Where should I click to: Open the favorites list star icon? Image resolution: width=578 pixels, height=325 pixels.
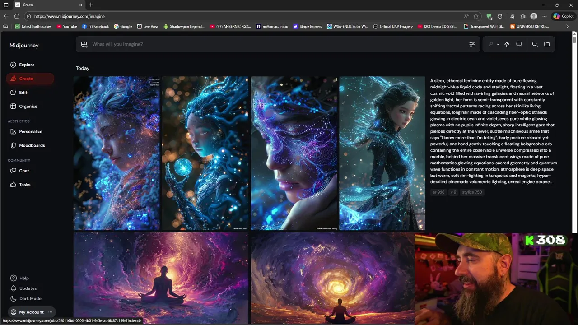(522, 16)
